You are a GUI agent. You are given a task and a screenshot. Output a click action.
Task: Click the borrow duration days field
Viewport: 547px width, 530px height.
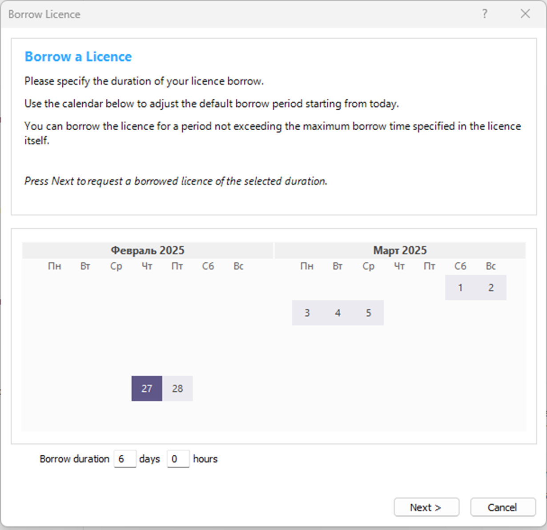click(125, 459)
